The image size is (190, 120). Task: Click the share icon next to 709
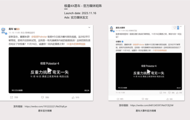click(x=12, y=97)
